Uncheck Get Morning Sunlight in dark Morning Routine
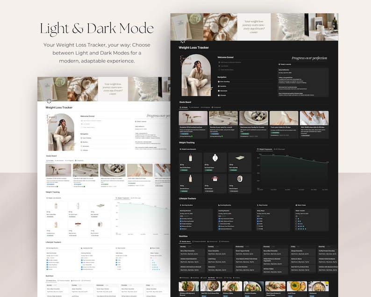The height and width of the screenshot is (297, 371). point(180,221)
